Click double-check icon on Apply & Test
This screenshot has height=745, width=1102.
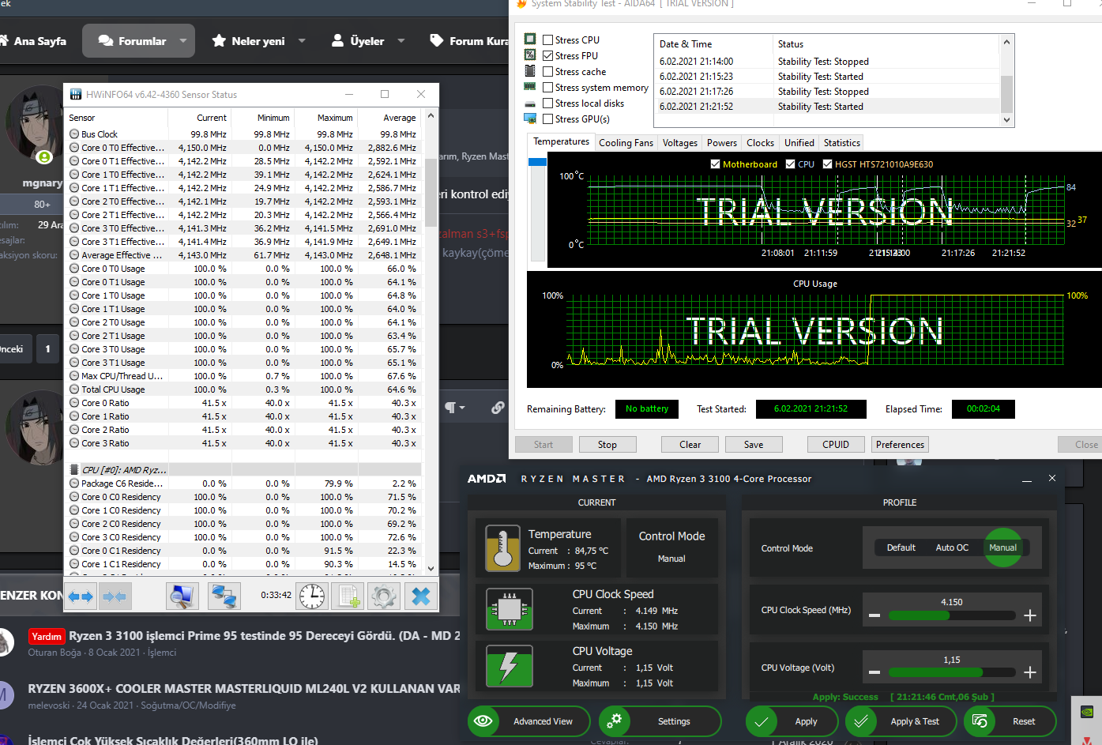[x=861, y=721]
